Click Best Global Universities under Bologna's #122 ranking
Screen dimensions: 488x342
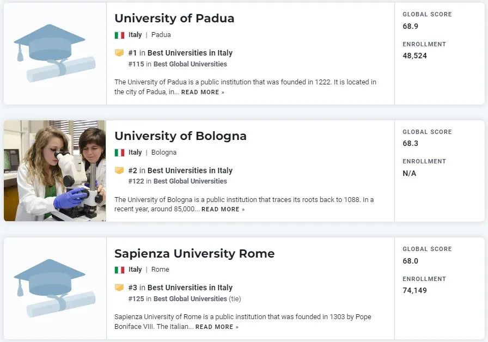tap(190, 181)
